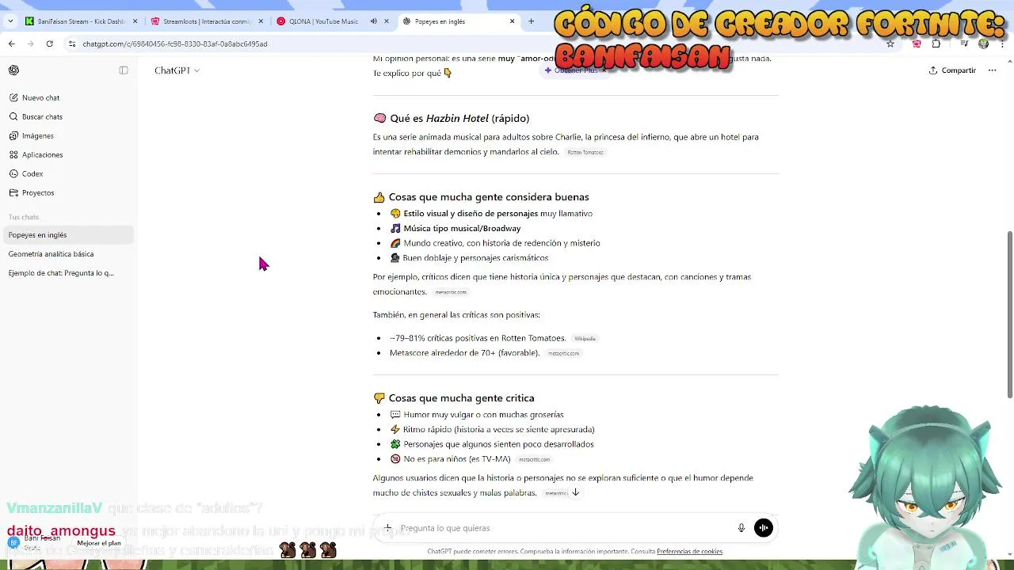Close the YouTube Music tab

(387, 21)
